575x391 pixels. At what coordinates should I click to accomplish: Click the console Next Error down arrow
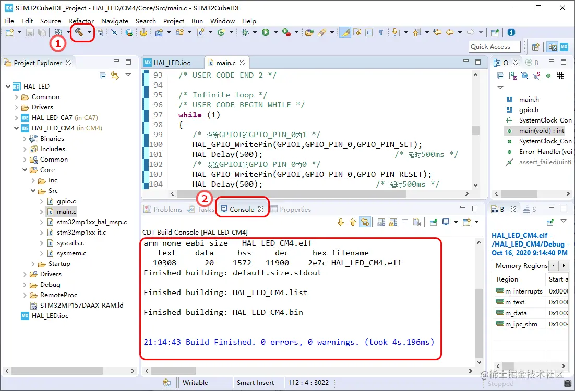pos(341,222)
